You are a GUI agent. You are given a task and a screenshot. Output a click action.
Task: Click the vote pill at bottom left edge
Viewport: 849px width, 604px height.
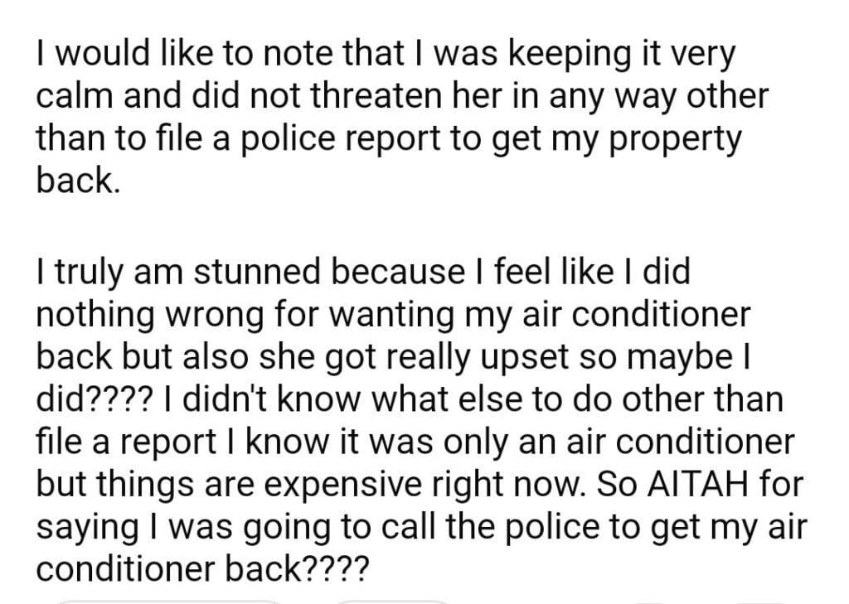click(170, 600)
